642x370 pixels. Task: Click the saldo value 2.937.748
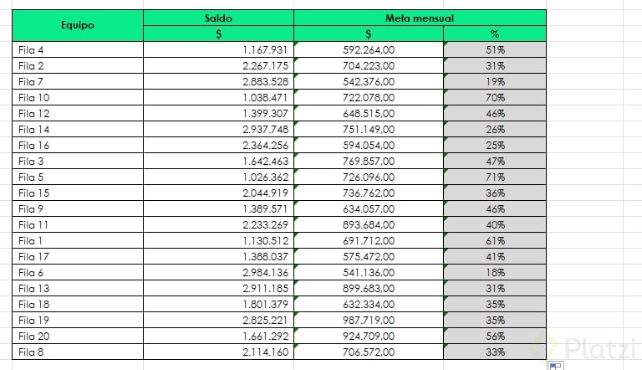click(x=218, y=129)
